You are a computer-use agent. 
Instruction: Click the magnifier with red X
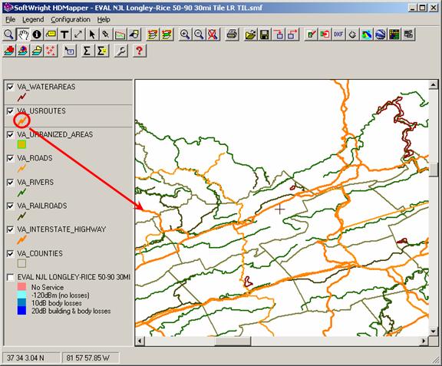pyautogui.click(x=213, y=35)
